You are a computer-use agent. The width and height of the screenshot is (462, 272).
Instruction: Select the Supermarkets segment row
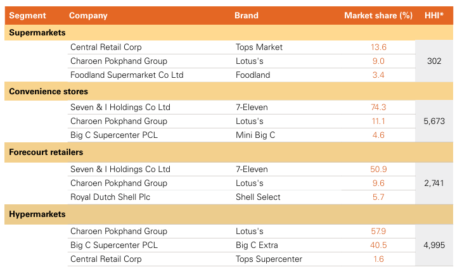(x=37, y=32)
